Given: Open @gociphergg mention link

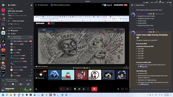Looking at the screenshot, I should click(x=152, y=80).
